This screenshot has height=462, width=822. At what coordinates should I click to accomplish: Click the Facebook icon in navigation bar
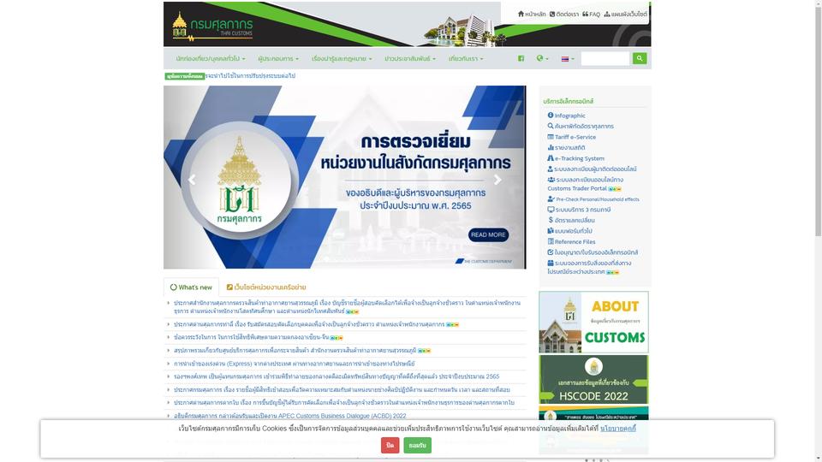(x=521, y=59)
